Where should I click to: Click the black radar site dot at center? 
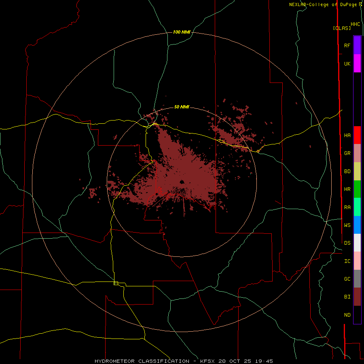(182, 182)
